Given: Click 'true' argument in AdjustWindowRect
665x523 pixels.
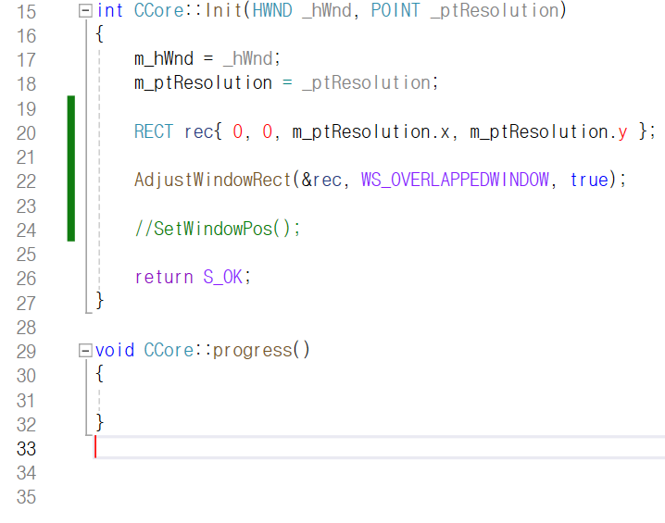Looking at the screenshot, I should point(589,180).
